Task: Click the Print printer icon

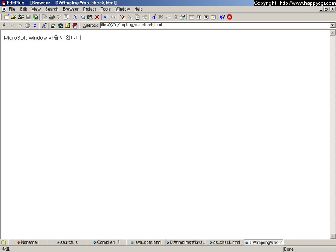Action: click(52, 17)
